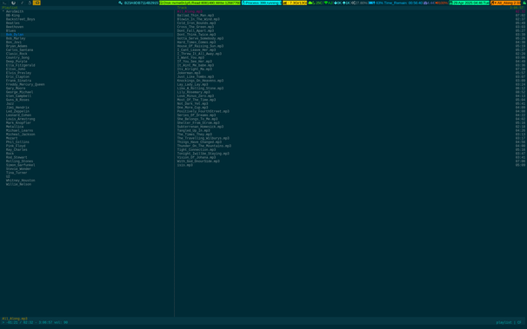Click the orange now-playing All_Along status block
The height and width of the screenshot is (329, 527).
506,3
